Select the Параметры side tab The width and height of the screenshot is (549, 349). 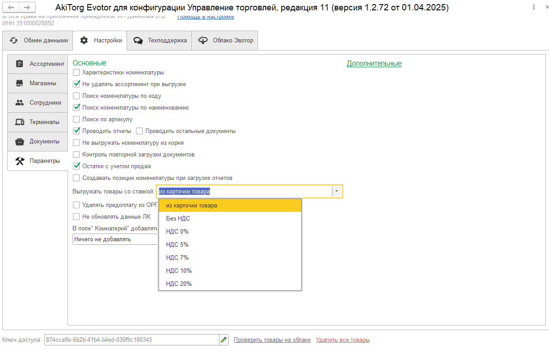tap(38, 161)
